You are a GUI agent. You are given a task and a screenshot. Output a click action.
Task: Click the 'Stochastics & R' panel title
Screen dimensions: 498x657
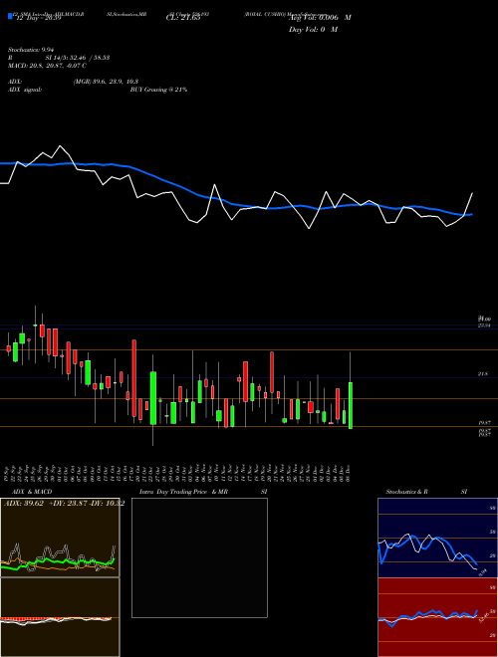[406, 492]
